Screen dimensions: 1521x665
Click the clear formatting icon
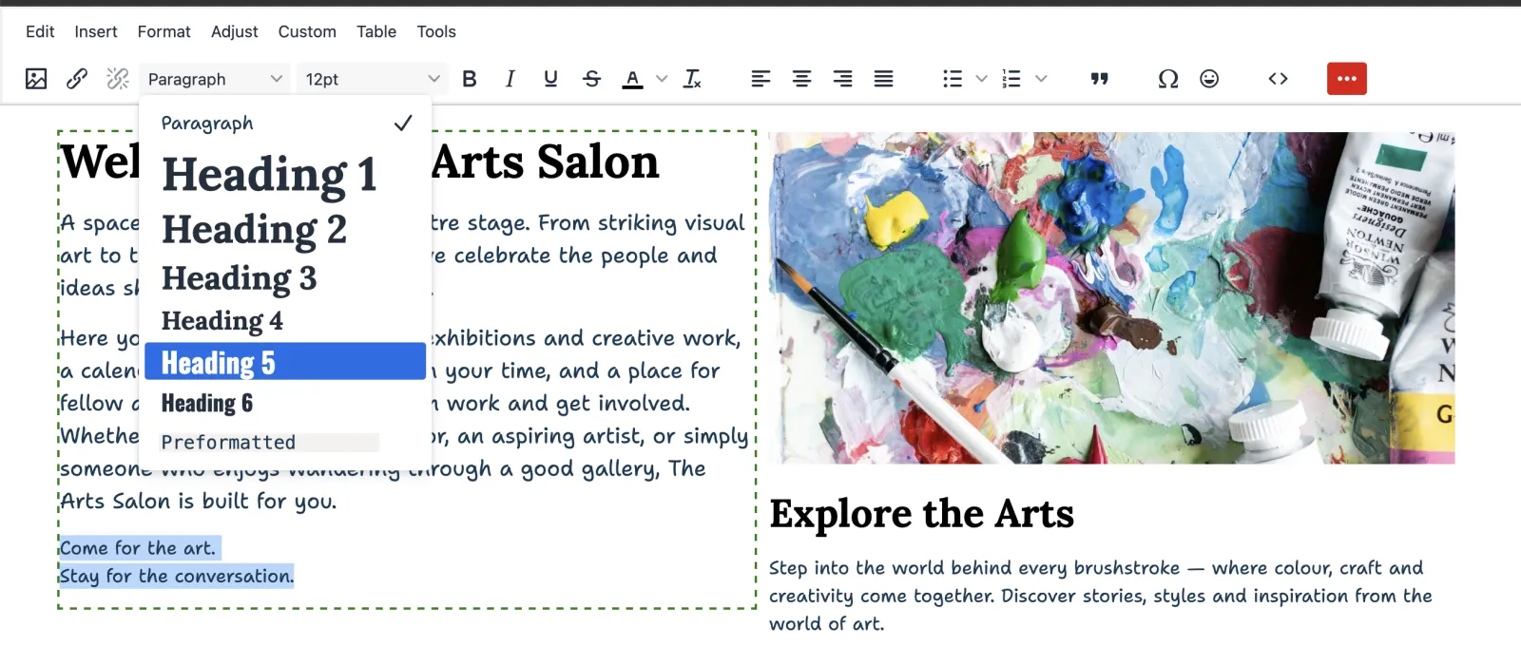(x=693, y=79)
